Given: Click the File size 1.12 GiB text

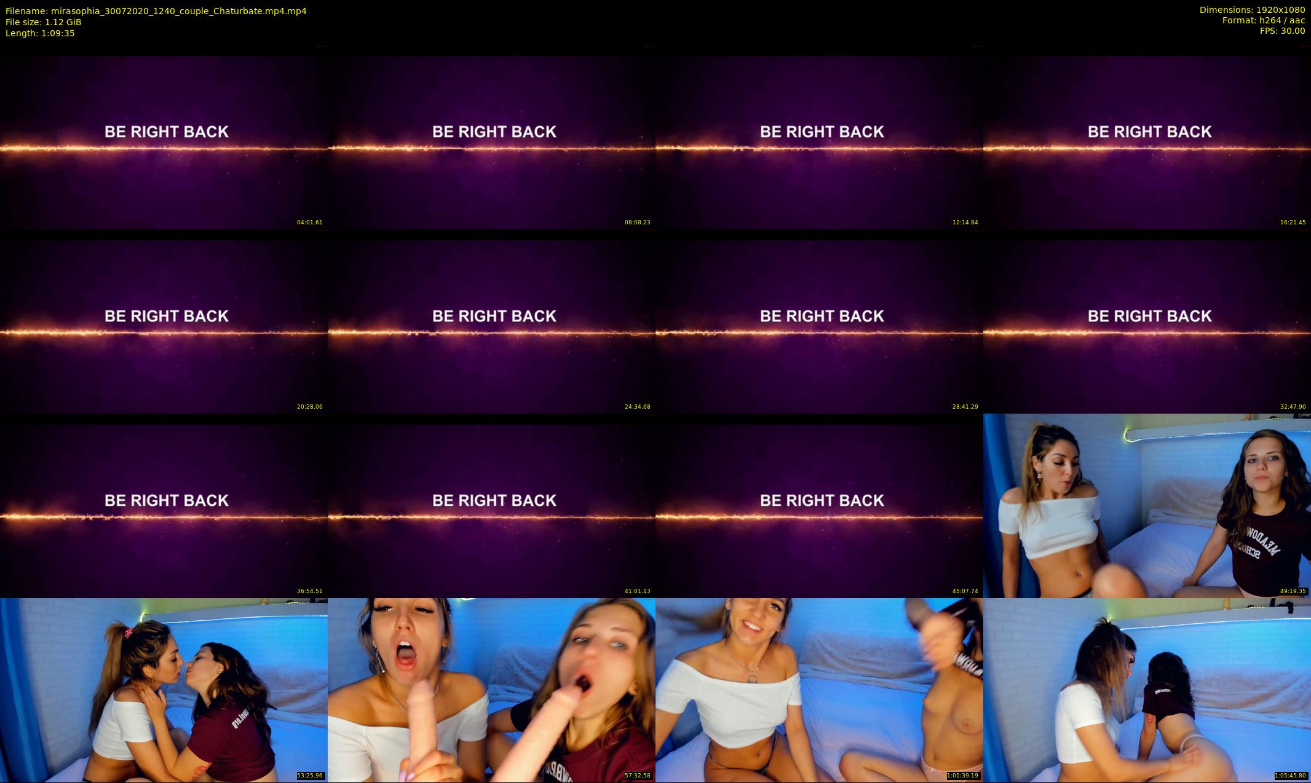Looking at the screenshot, I should click(43, 22).
